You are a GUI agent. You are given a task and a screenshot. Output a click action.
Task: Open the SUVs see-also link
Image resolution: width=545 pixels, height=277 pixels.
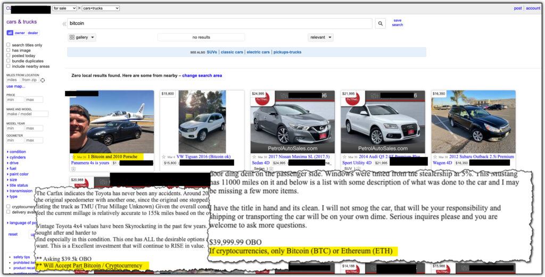pyautogui.click(x=212, y=52)
